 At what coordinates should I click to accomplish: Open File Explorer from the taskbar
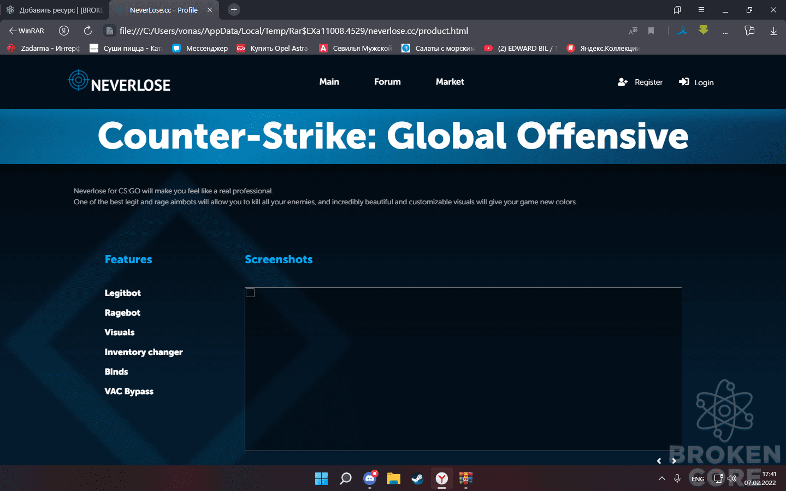[393, 478]
